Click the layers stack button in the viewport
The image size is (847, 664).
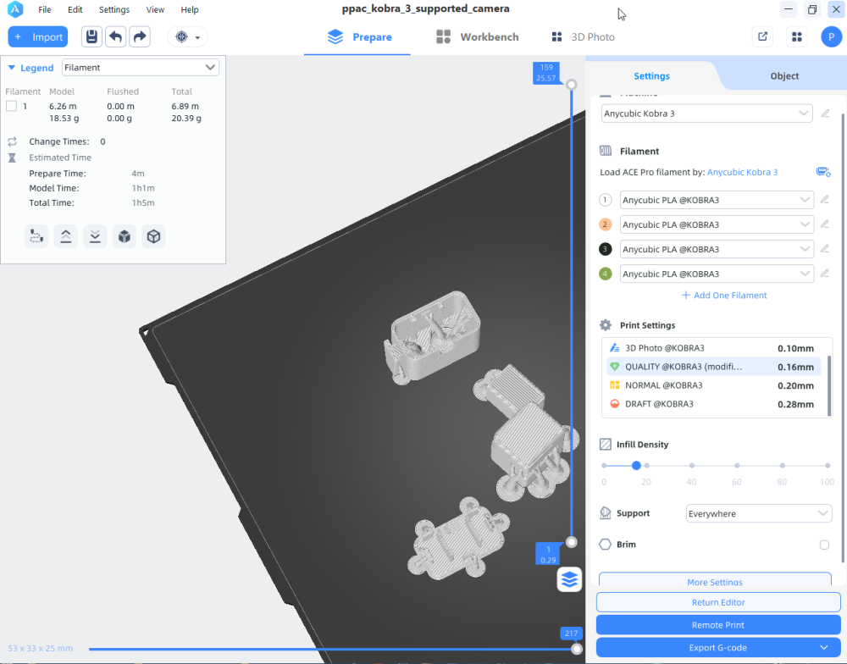point(569,579)
